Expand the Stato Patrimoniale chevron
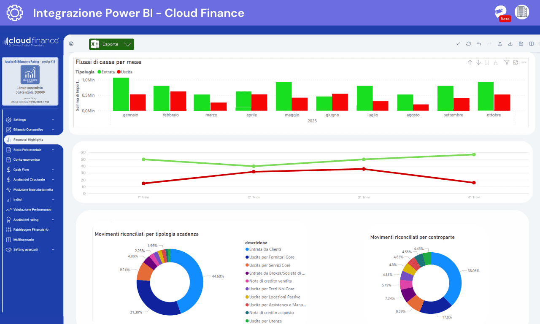540x324 pixels. pyautogui.click(x=53, y=150)
